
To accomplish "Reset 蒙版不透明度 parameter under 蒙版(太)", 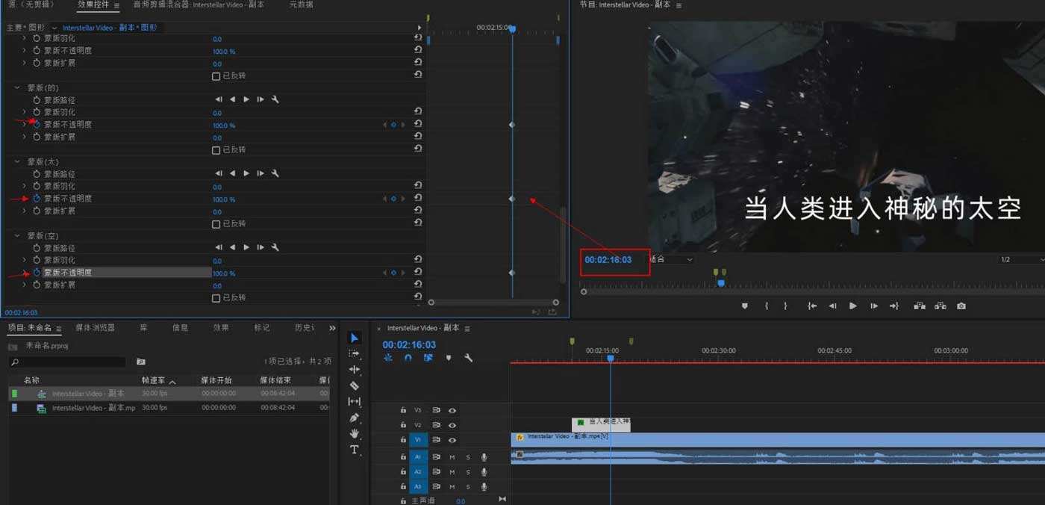I will [x=418, y=198].
